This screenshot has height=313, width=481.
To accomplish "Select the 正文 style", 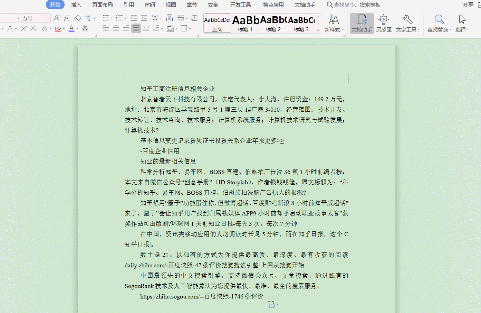I will [217, 24].
